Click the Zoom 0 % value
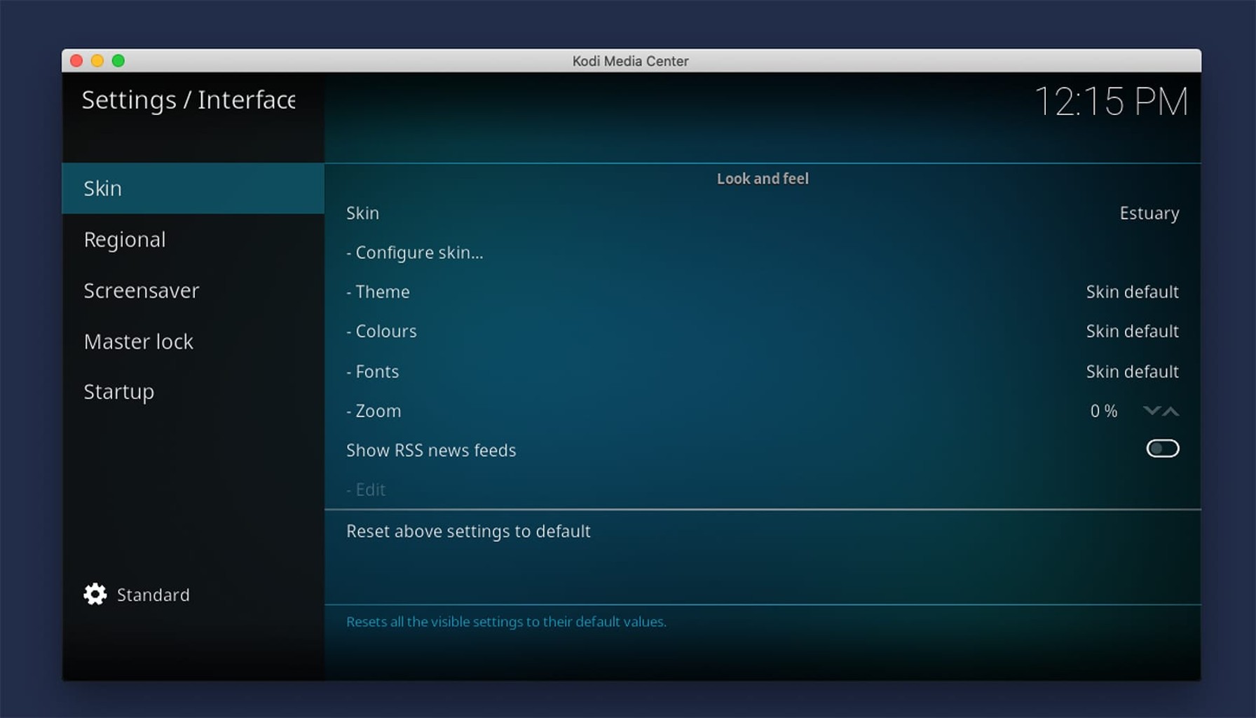The width and height of the screenshot is (1256, 718). click(x=1104, y=411)
